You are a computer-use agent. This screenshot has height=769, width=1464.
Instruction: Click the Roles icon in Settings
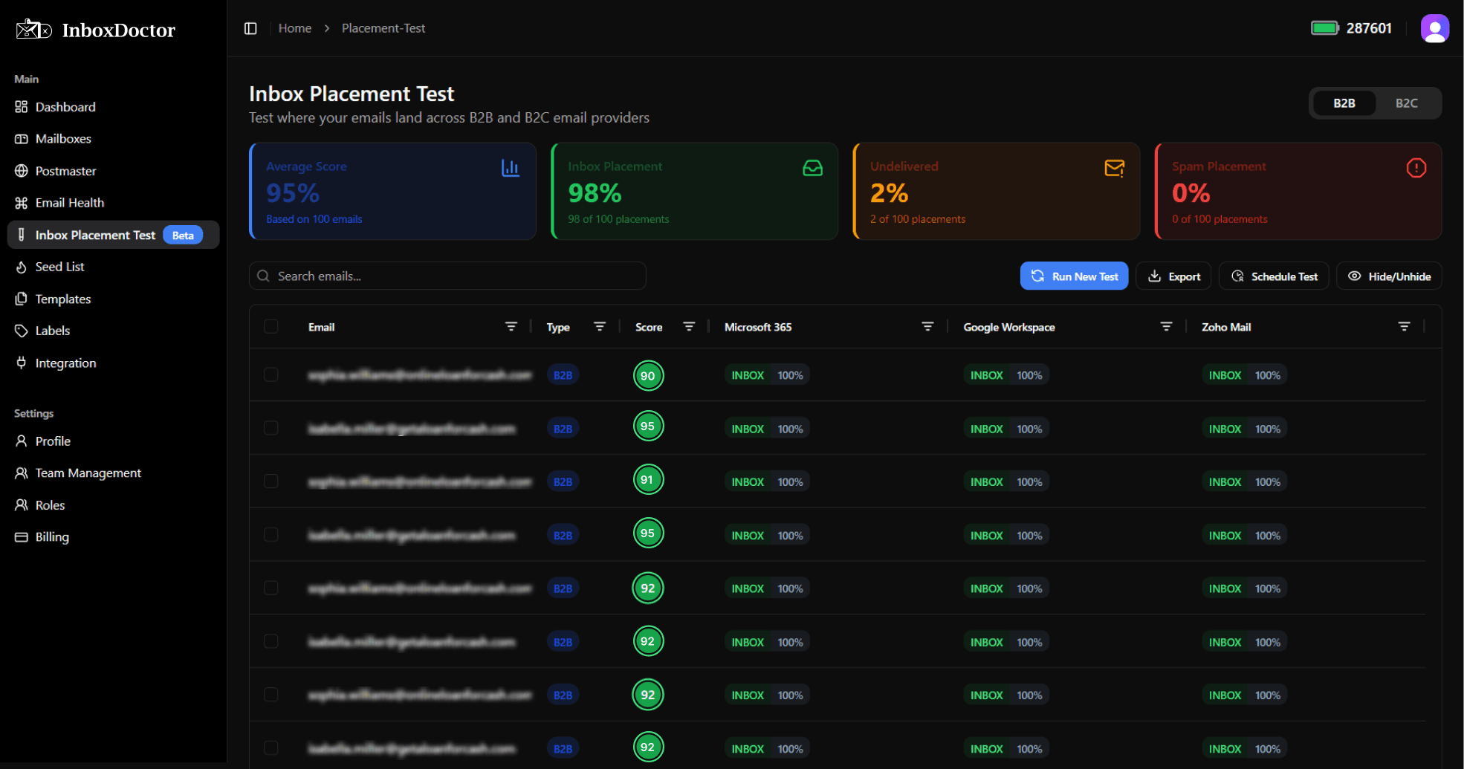tap(21, 504)
